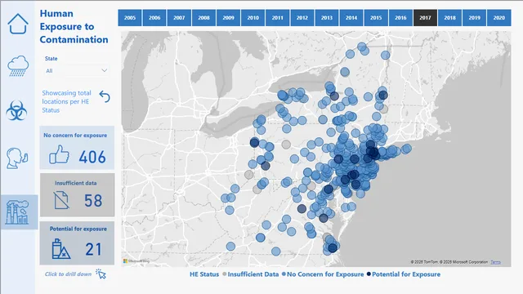Open the coughing head page icon
The width and height of the screenshot is (523, 294).
pos(17,158)
